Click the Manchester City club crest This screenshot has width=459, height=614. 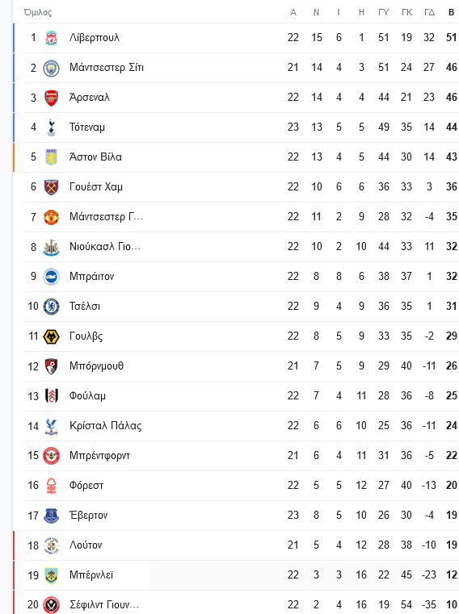(x=51, y=68)
